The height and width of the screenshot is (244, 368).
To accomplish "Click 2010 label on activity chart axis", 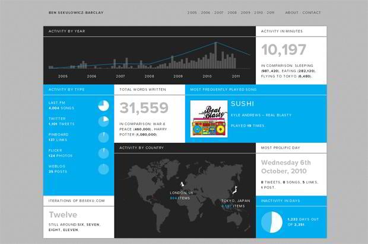I will point(207,76).
